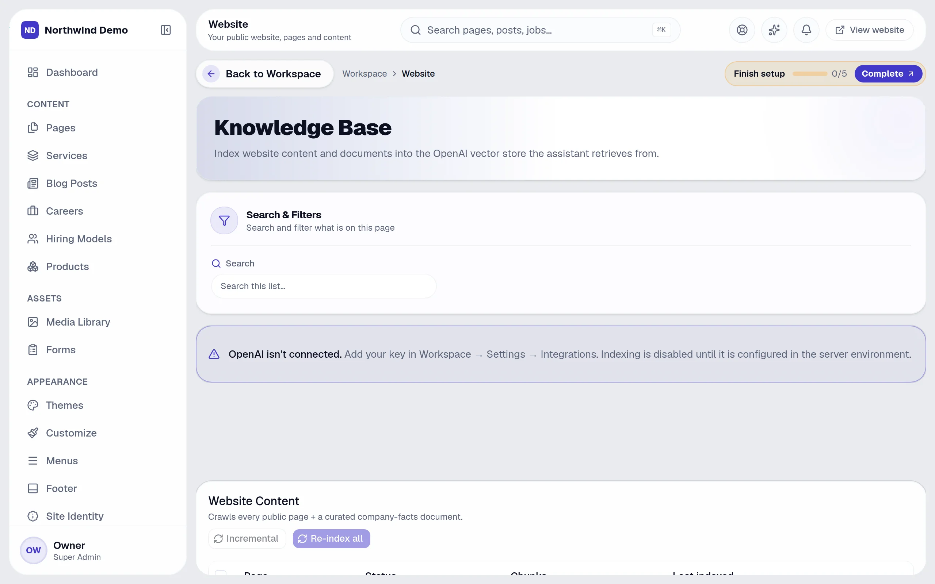
Task: Open the AI sparkles assistant icon
Action: (774, 30)
